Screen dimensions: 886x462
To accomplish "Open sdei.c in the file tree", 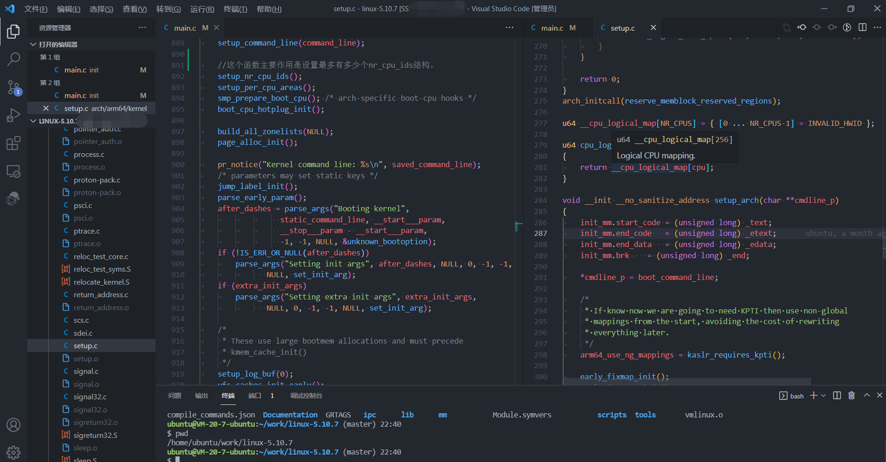I will [x=83, y=333].
